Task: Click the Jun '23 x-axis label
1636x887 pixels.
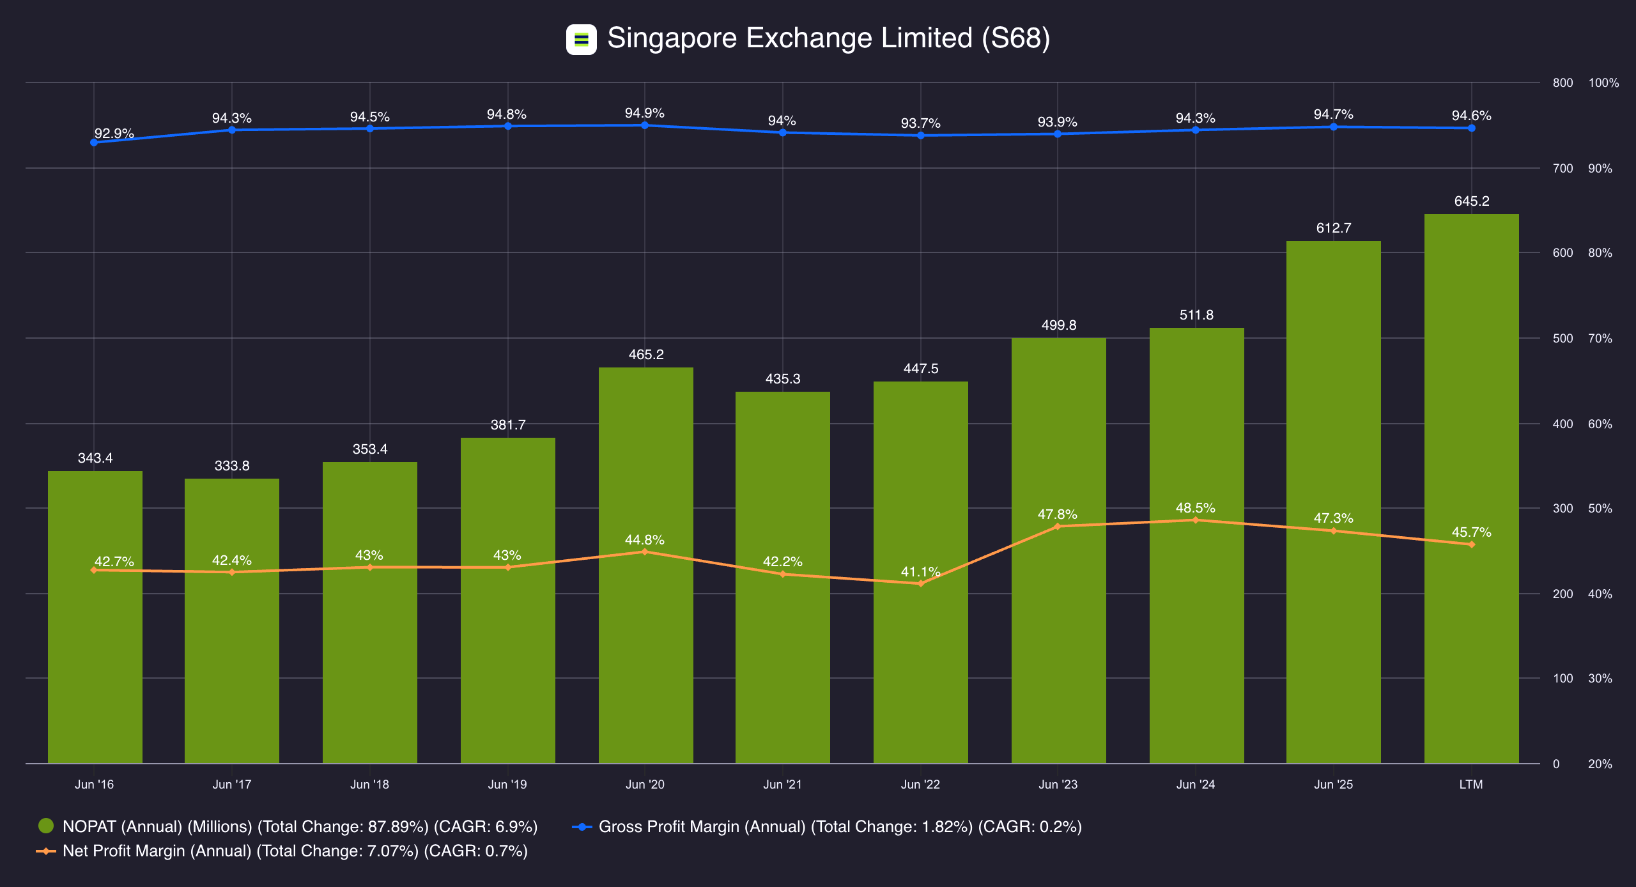Action: coord(1058,784)
